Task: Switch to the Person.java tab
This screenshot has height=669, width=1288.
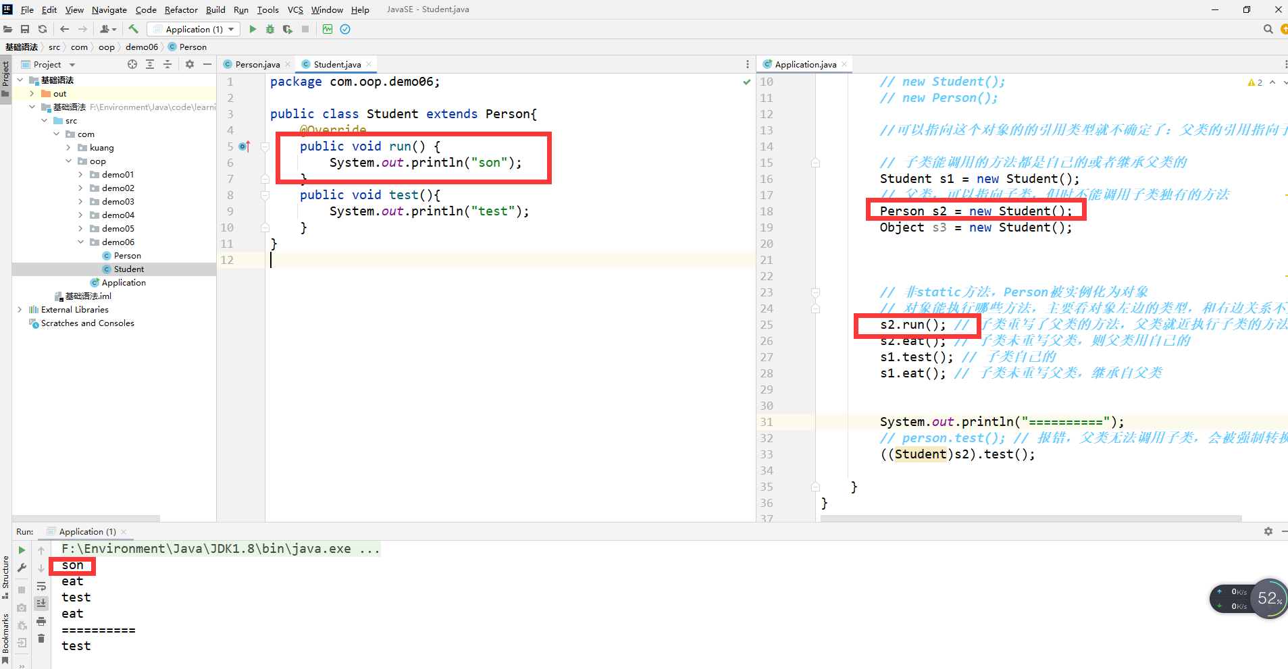Action: point(257,64)
